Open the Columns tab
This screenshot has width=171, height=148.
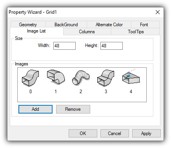tap(87, 32)
